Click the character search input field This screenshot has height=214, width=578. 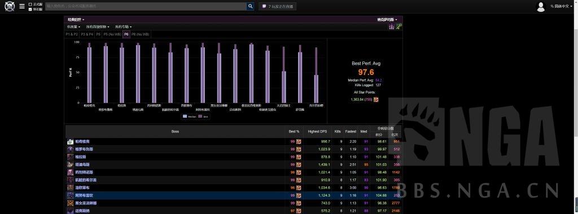[x=146, y=6]
